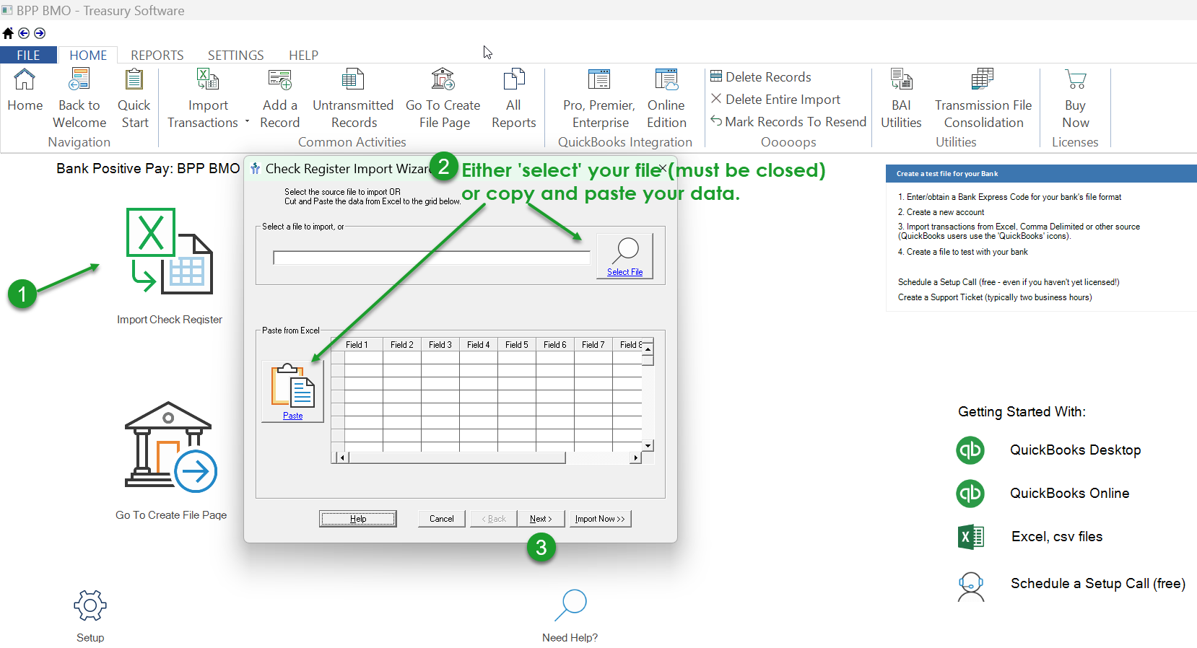Open QuickBooks Online Edition integration

pos(666,79)
